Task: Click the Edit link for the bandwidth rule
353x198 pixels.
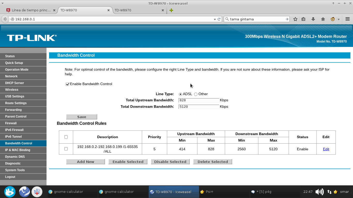Action: click(x=326, y=149)
